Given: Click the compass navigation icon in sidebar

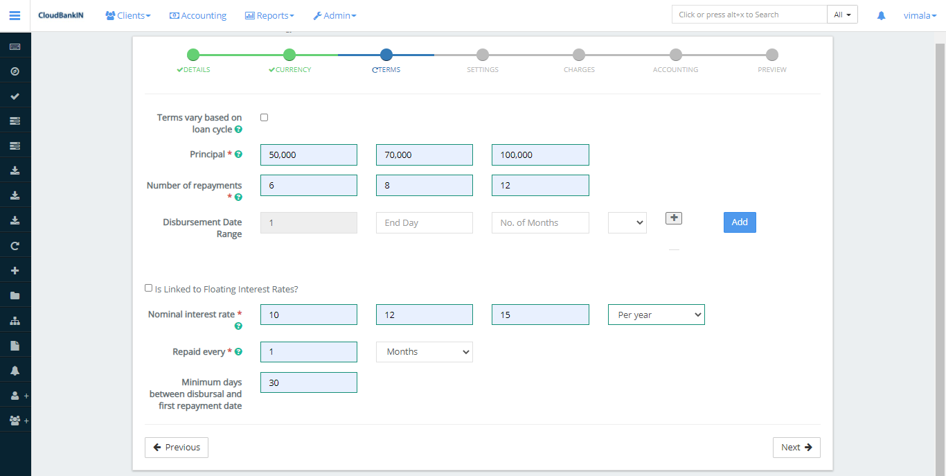Looking at the screenshot, I should (x=15, y=71).
